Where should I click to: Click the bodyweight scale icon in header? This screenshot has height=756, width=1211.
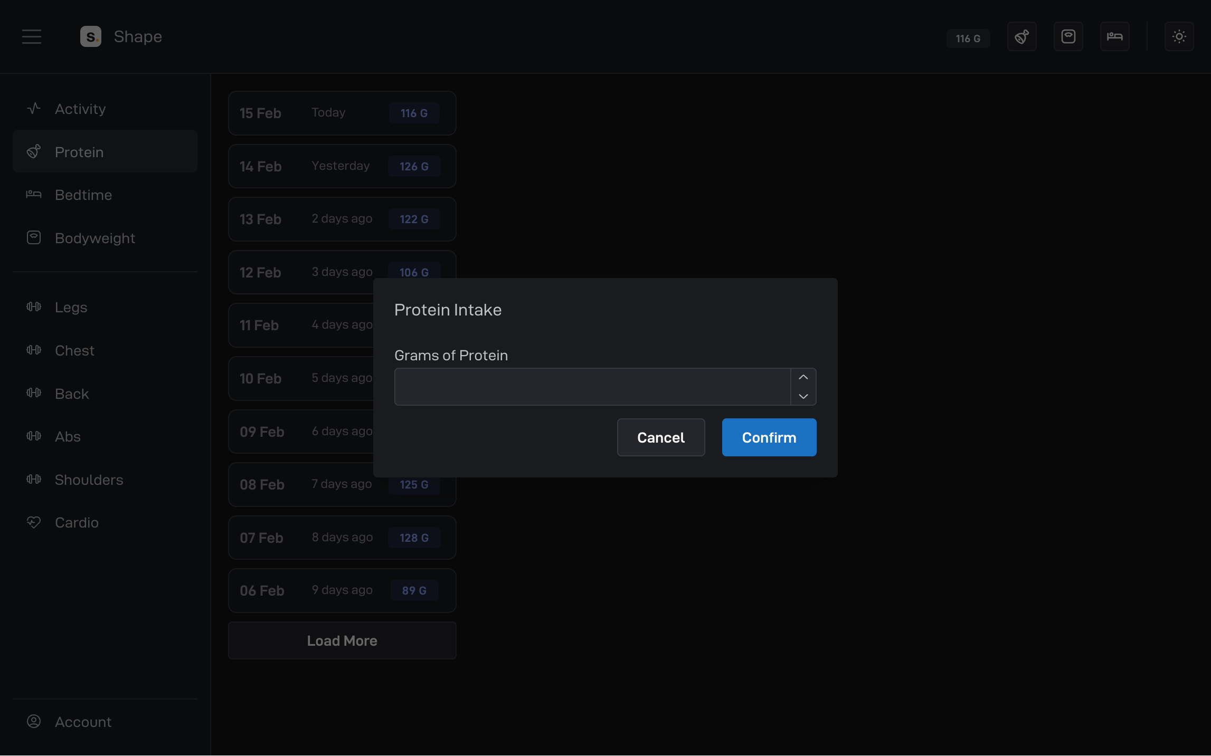(1068, 36)
